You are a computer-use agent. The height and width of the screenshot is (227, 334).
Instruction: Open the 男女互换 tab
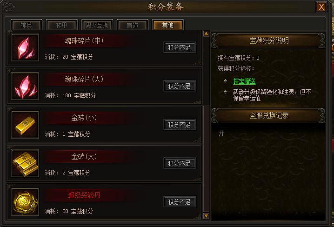click(97, 25)
